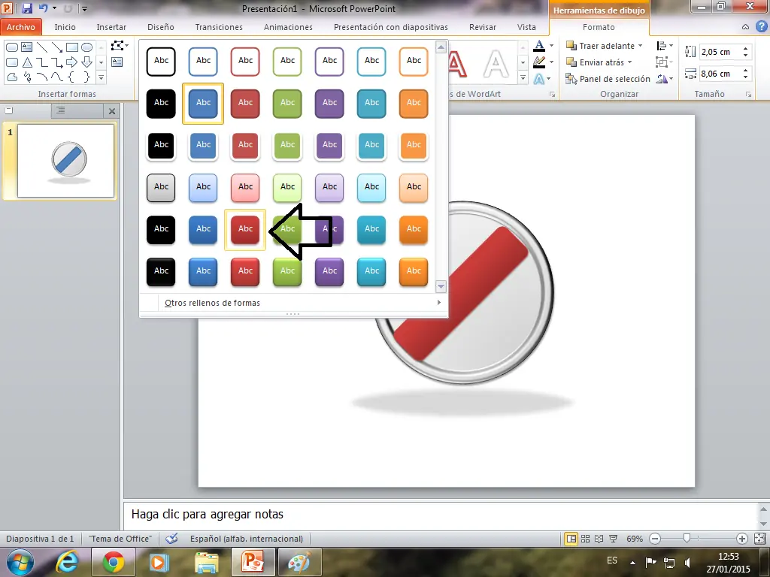Screen dimensions: 770x577
Task: Open Panel de selección
Action: pos(608,78)
